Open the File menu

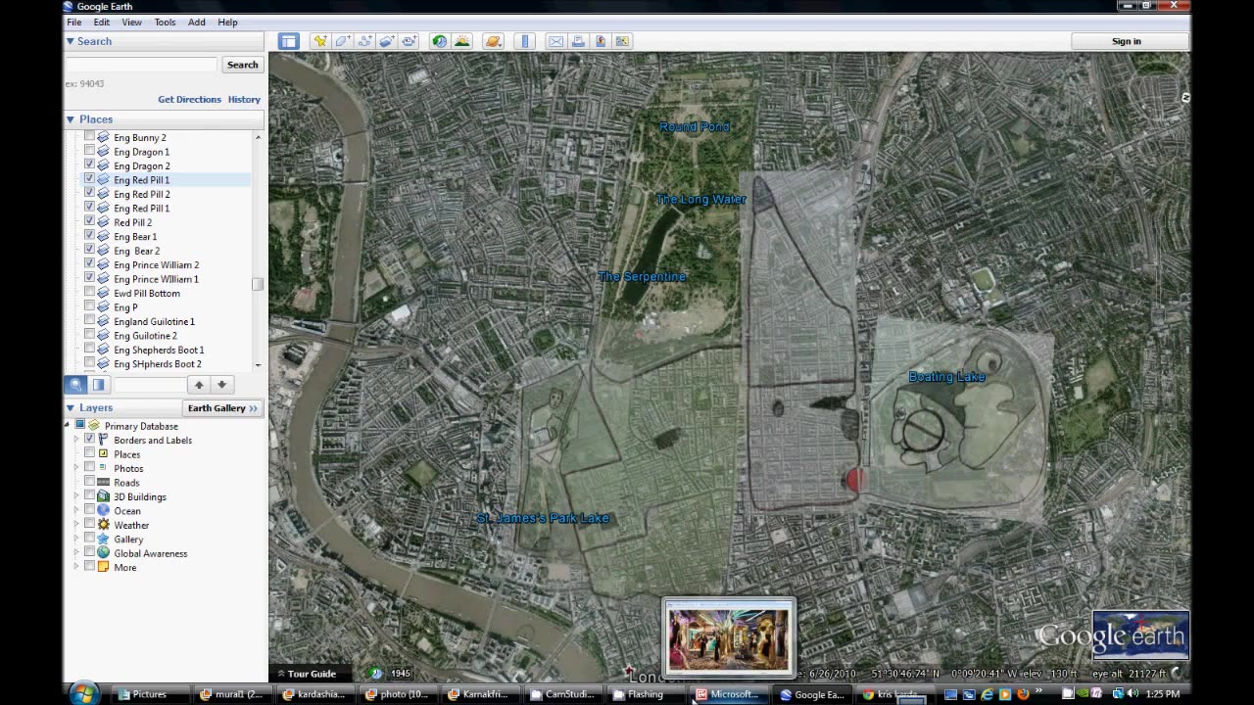pyautogui.click(x=74, y=22)
